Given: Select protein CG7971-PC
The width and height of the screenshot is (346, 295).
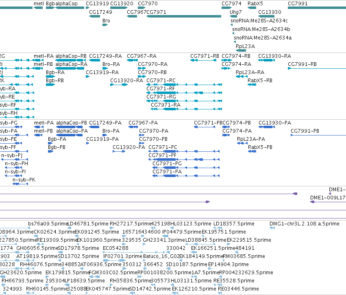Looking at the screenshot, I should click(x=163, y=147).
